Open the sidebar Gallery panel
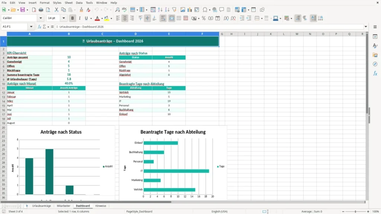381x214 pixels. click(375, 55)
